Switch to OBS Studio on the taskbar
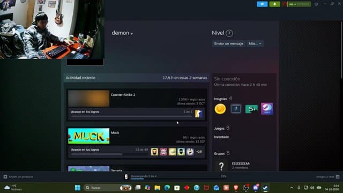 point(245,188)
